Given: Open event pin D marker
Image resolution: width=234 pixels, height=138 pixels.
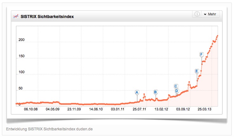Looking at the screenshot, I should 177,91.
